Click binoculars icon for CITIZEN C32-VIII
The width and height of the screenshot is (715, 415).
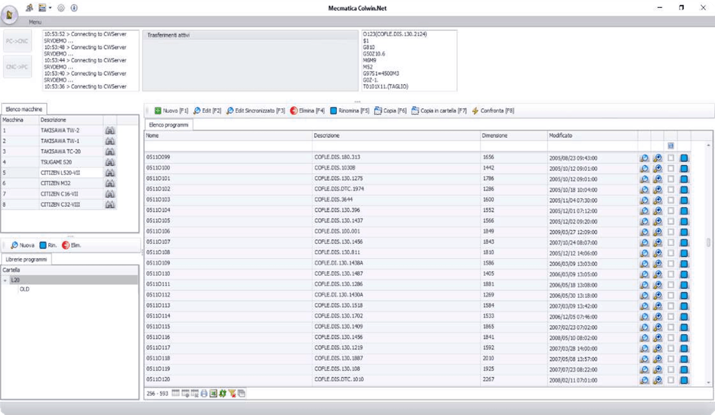110,204
